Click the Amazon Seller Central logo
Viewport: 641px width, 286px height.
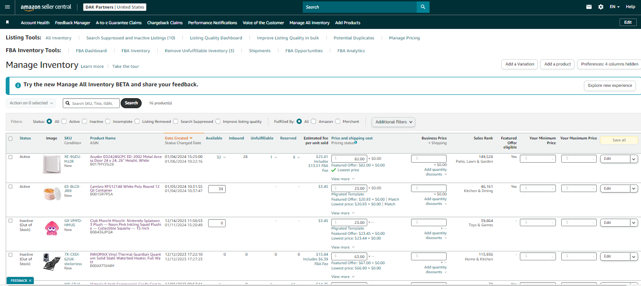46,7
